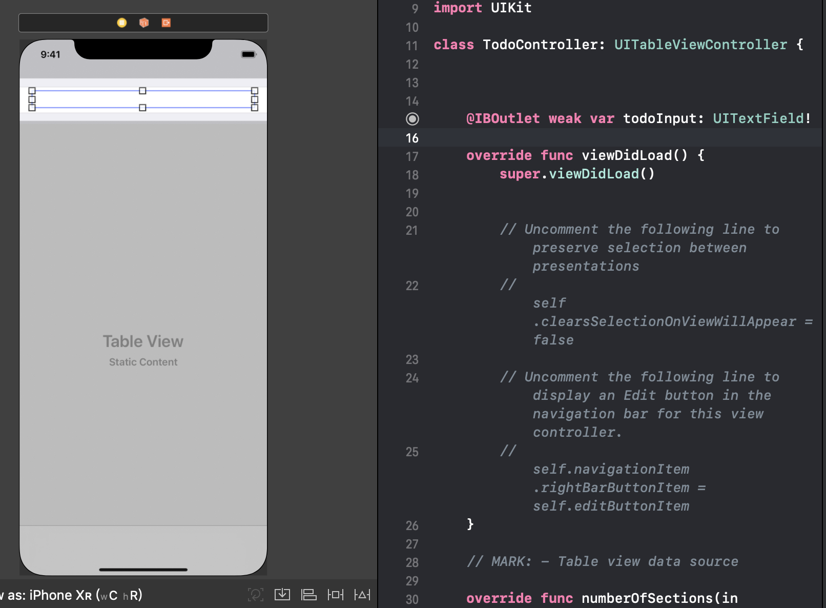Select the text field in table cell
This screenshot has height=608, width=826.
[x=143, y=99]
